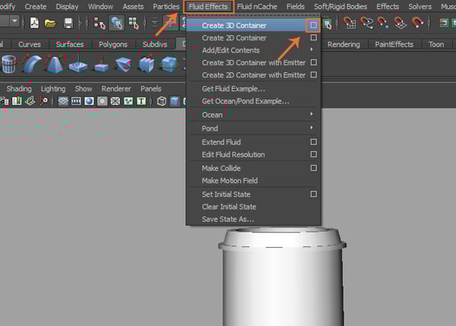Viewport: 456px width, 326px height.
Task: Click the shelf flat plate with spike icon
Action: click(x=78, y=64)
